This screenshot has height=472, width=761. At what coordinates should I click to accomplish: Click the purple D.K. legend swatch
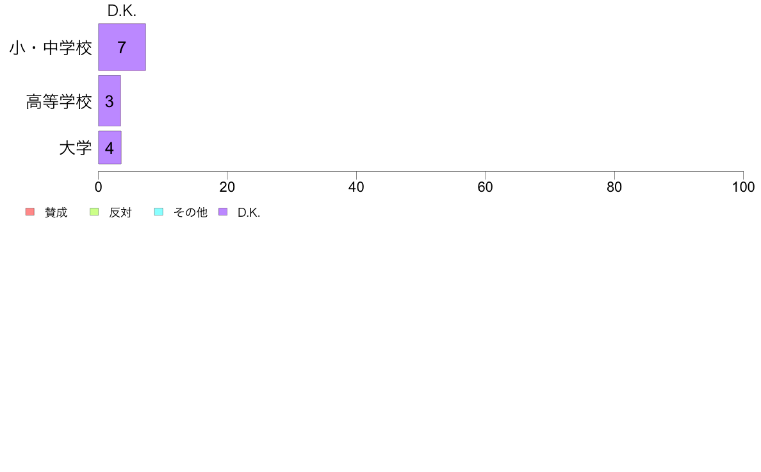(x=224, y=212)
